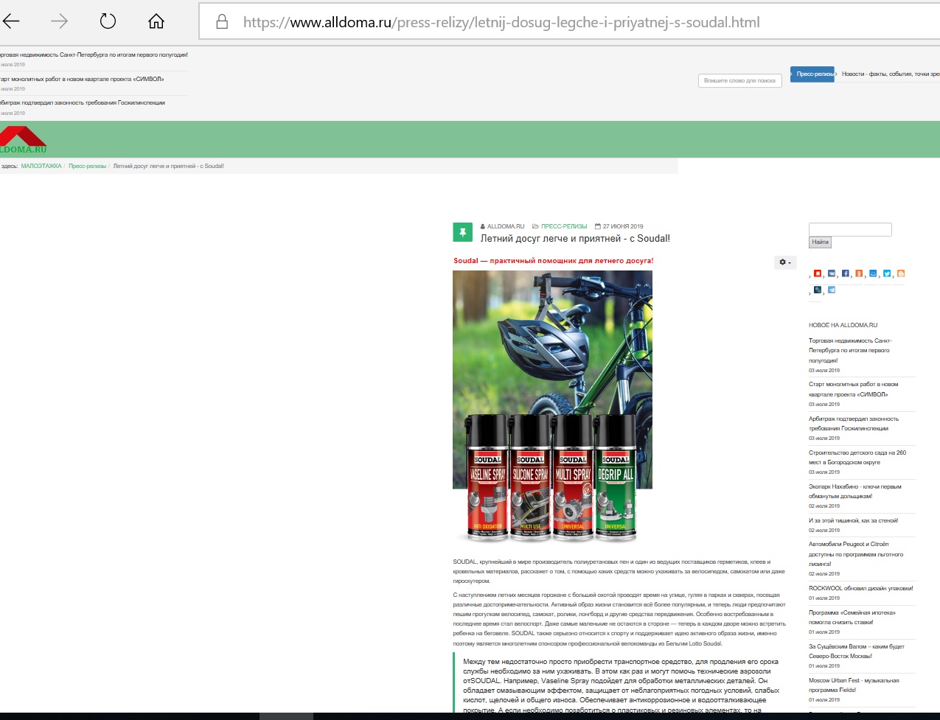Open the Soudal spray cans bicycle image

(552, 407)
